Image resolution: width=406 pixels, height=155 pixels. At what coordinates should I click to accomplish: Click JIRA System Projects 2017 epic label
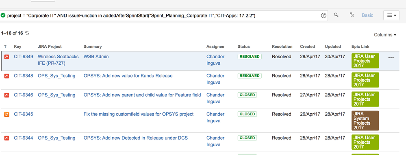click(x=365, y=121)
